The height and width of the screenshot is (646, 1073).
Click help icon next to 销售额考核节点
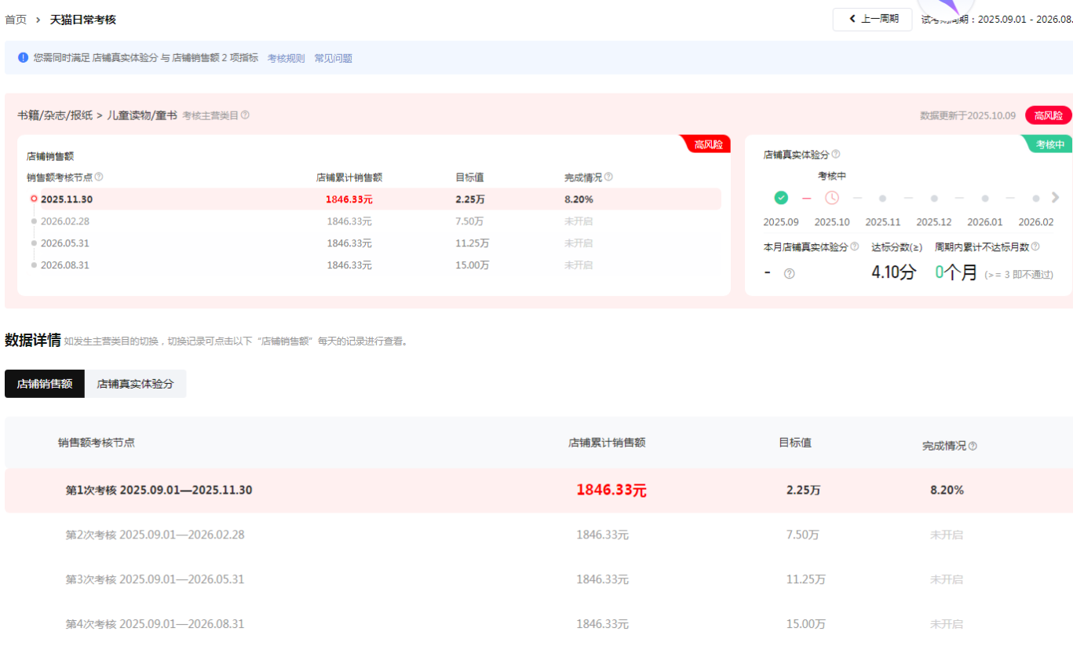pos(99,177)
